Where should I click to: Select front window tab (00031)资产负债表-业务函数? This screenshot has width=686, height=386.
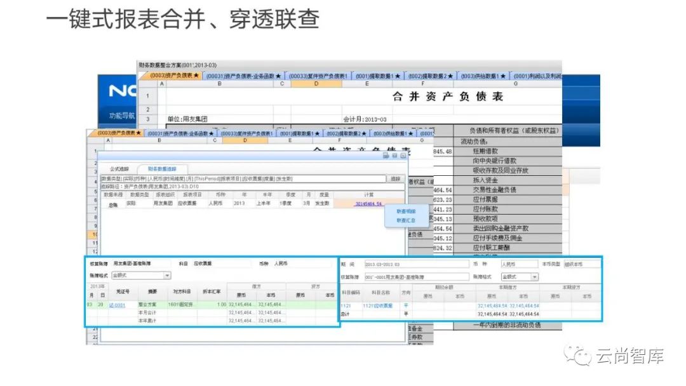coord(180,133)
